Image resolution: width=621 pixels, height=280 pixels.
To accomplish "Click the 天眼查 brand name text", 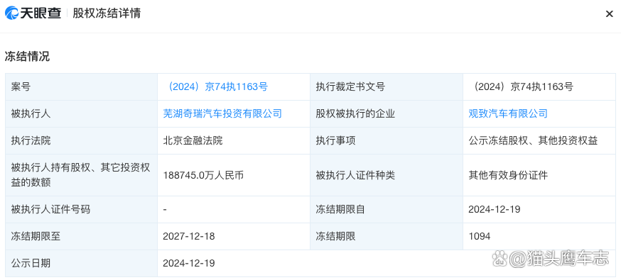I will (x=41, y=13).
